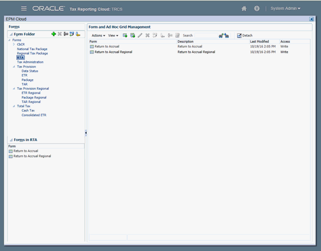This screenshot has width=321, height=251.
Task: Create an ad hoc grid
Action: pos(132,35)
